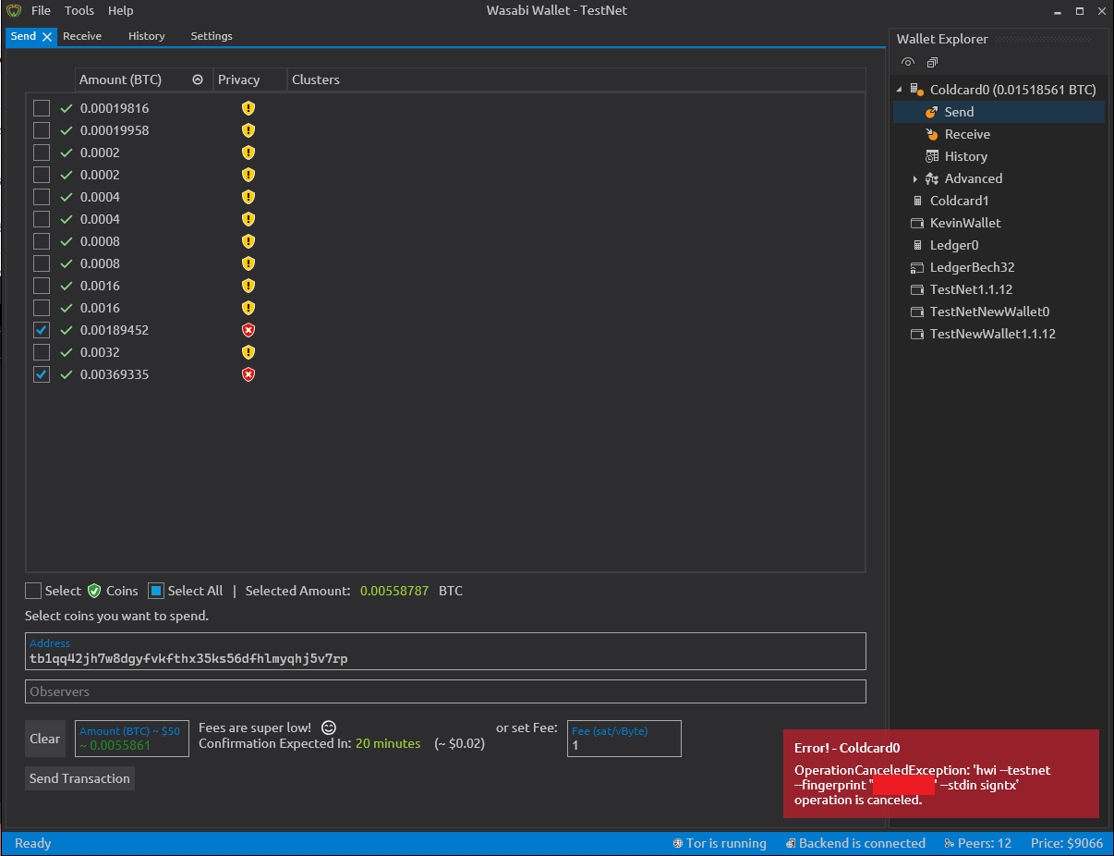Click the Ledger0 hardware wallet icon
The width and height of the screenshot is (1114, 856).
[917, 245]
